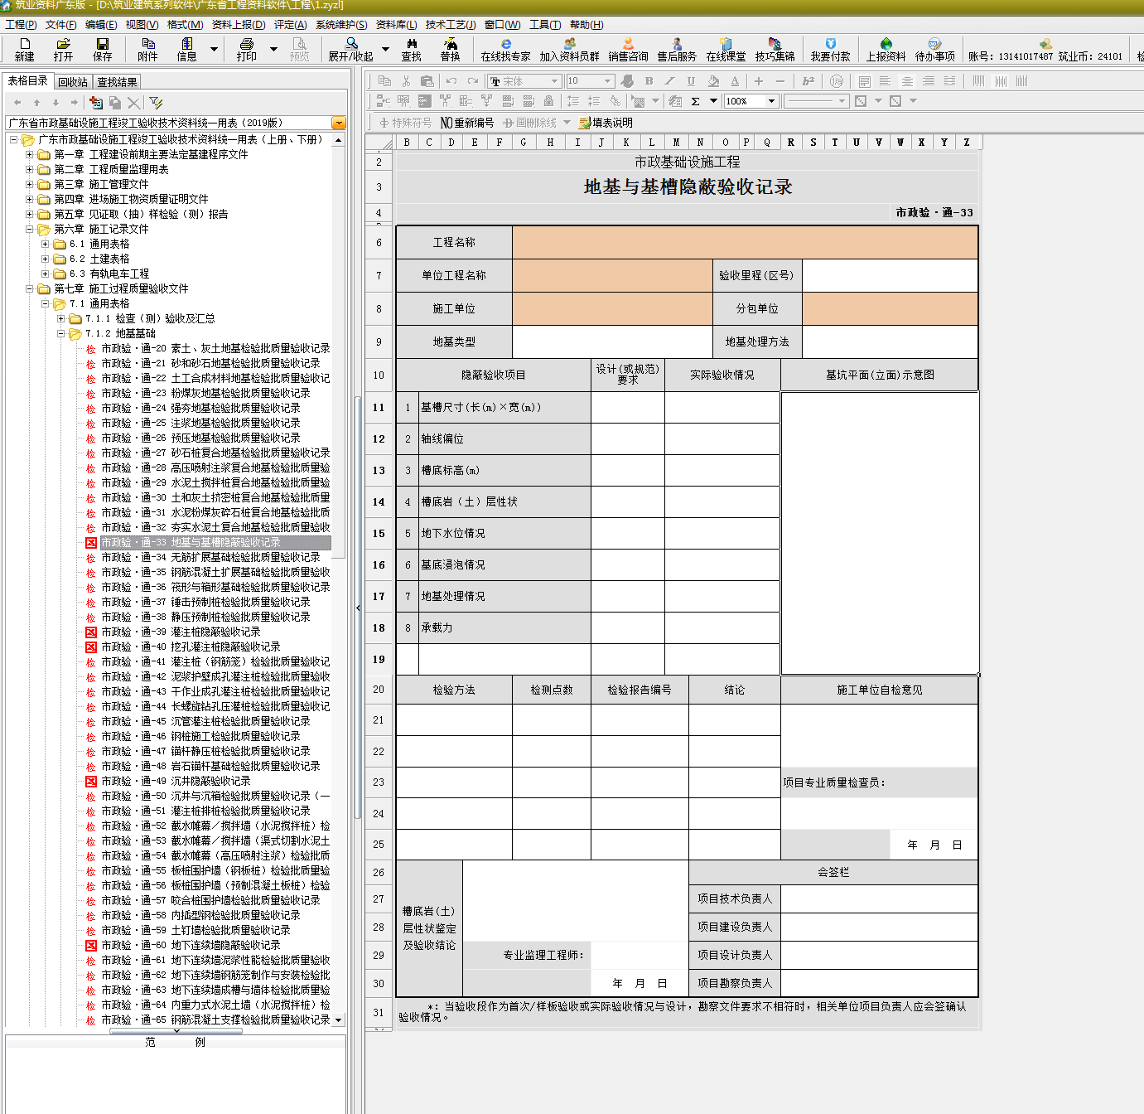Screen dimensions: 1144x1114
Task: Toggle Italic formatting button
Action: (669, 81)
